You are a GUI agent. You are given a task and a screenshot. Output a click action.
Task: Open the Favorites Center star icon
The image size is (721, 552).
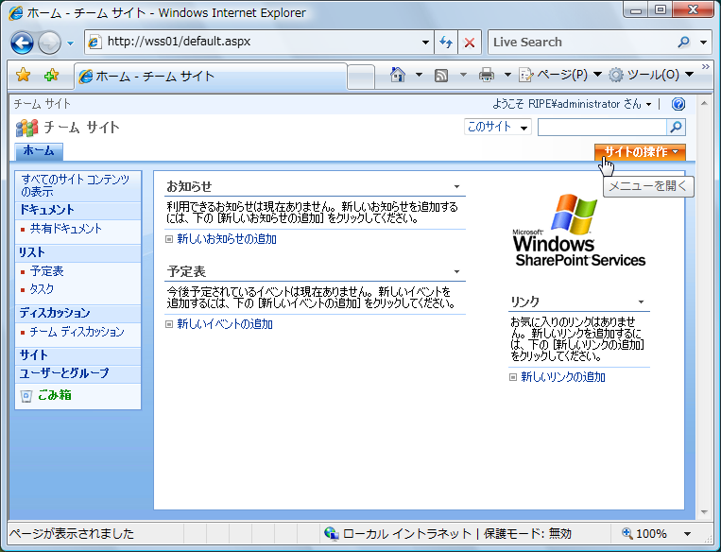pyautogui.click(x=23, y=75)
